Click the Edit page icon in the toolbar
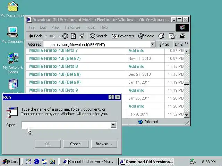The image size is (222, 166). 172,36
